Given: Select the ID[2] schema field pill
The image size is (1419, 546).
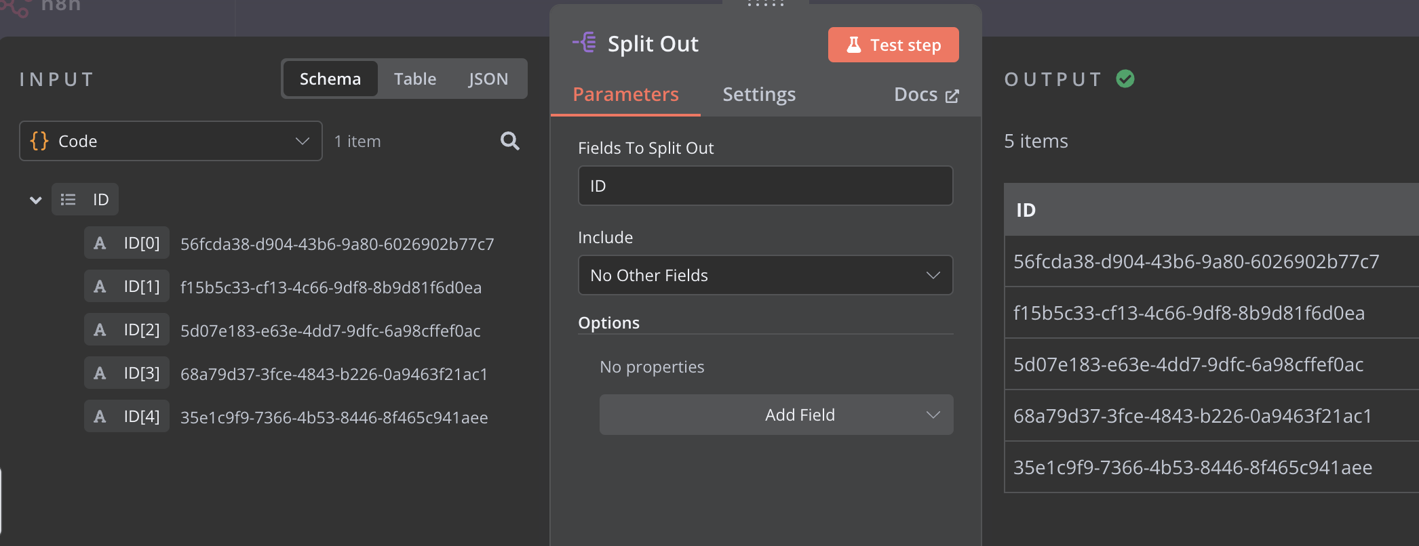Looking at the screenshot, I should click(127, 330).
